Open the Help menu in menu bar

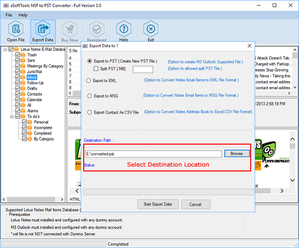click(x=23, y=15)
